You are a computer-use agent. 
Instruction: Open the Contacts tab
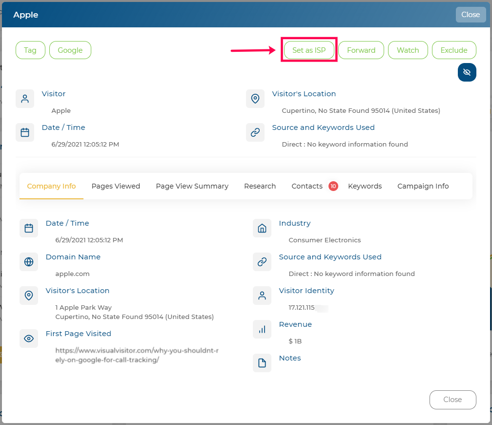tap(307, 186)
